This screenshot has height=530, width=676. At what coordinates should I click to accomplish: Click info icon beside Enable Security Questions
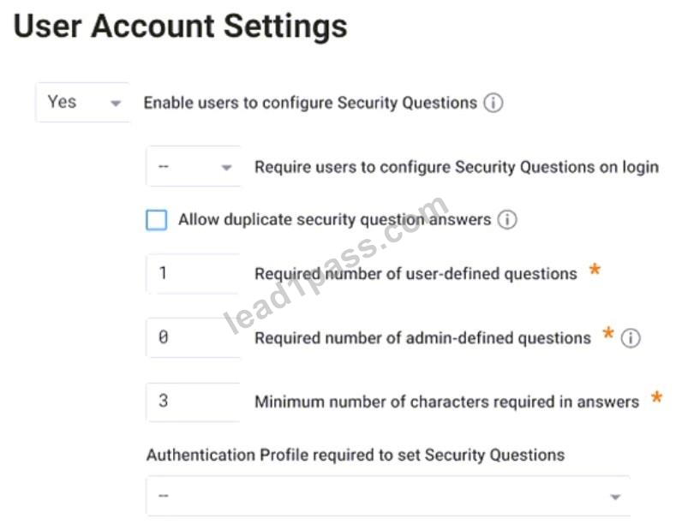click(x=494, y=103)
